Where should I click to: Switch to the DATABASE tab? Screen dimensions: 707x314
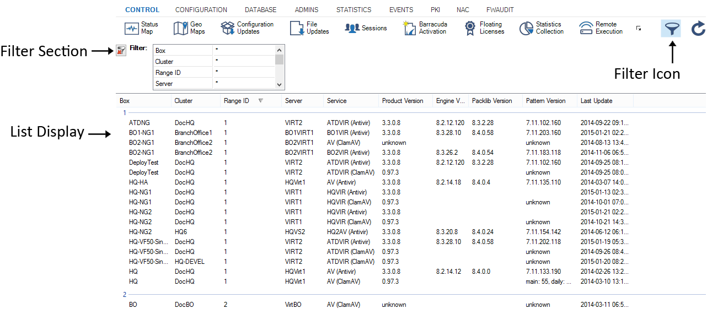coord(261,10)
